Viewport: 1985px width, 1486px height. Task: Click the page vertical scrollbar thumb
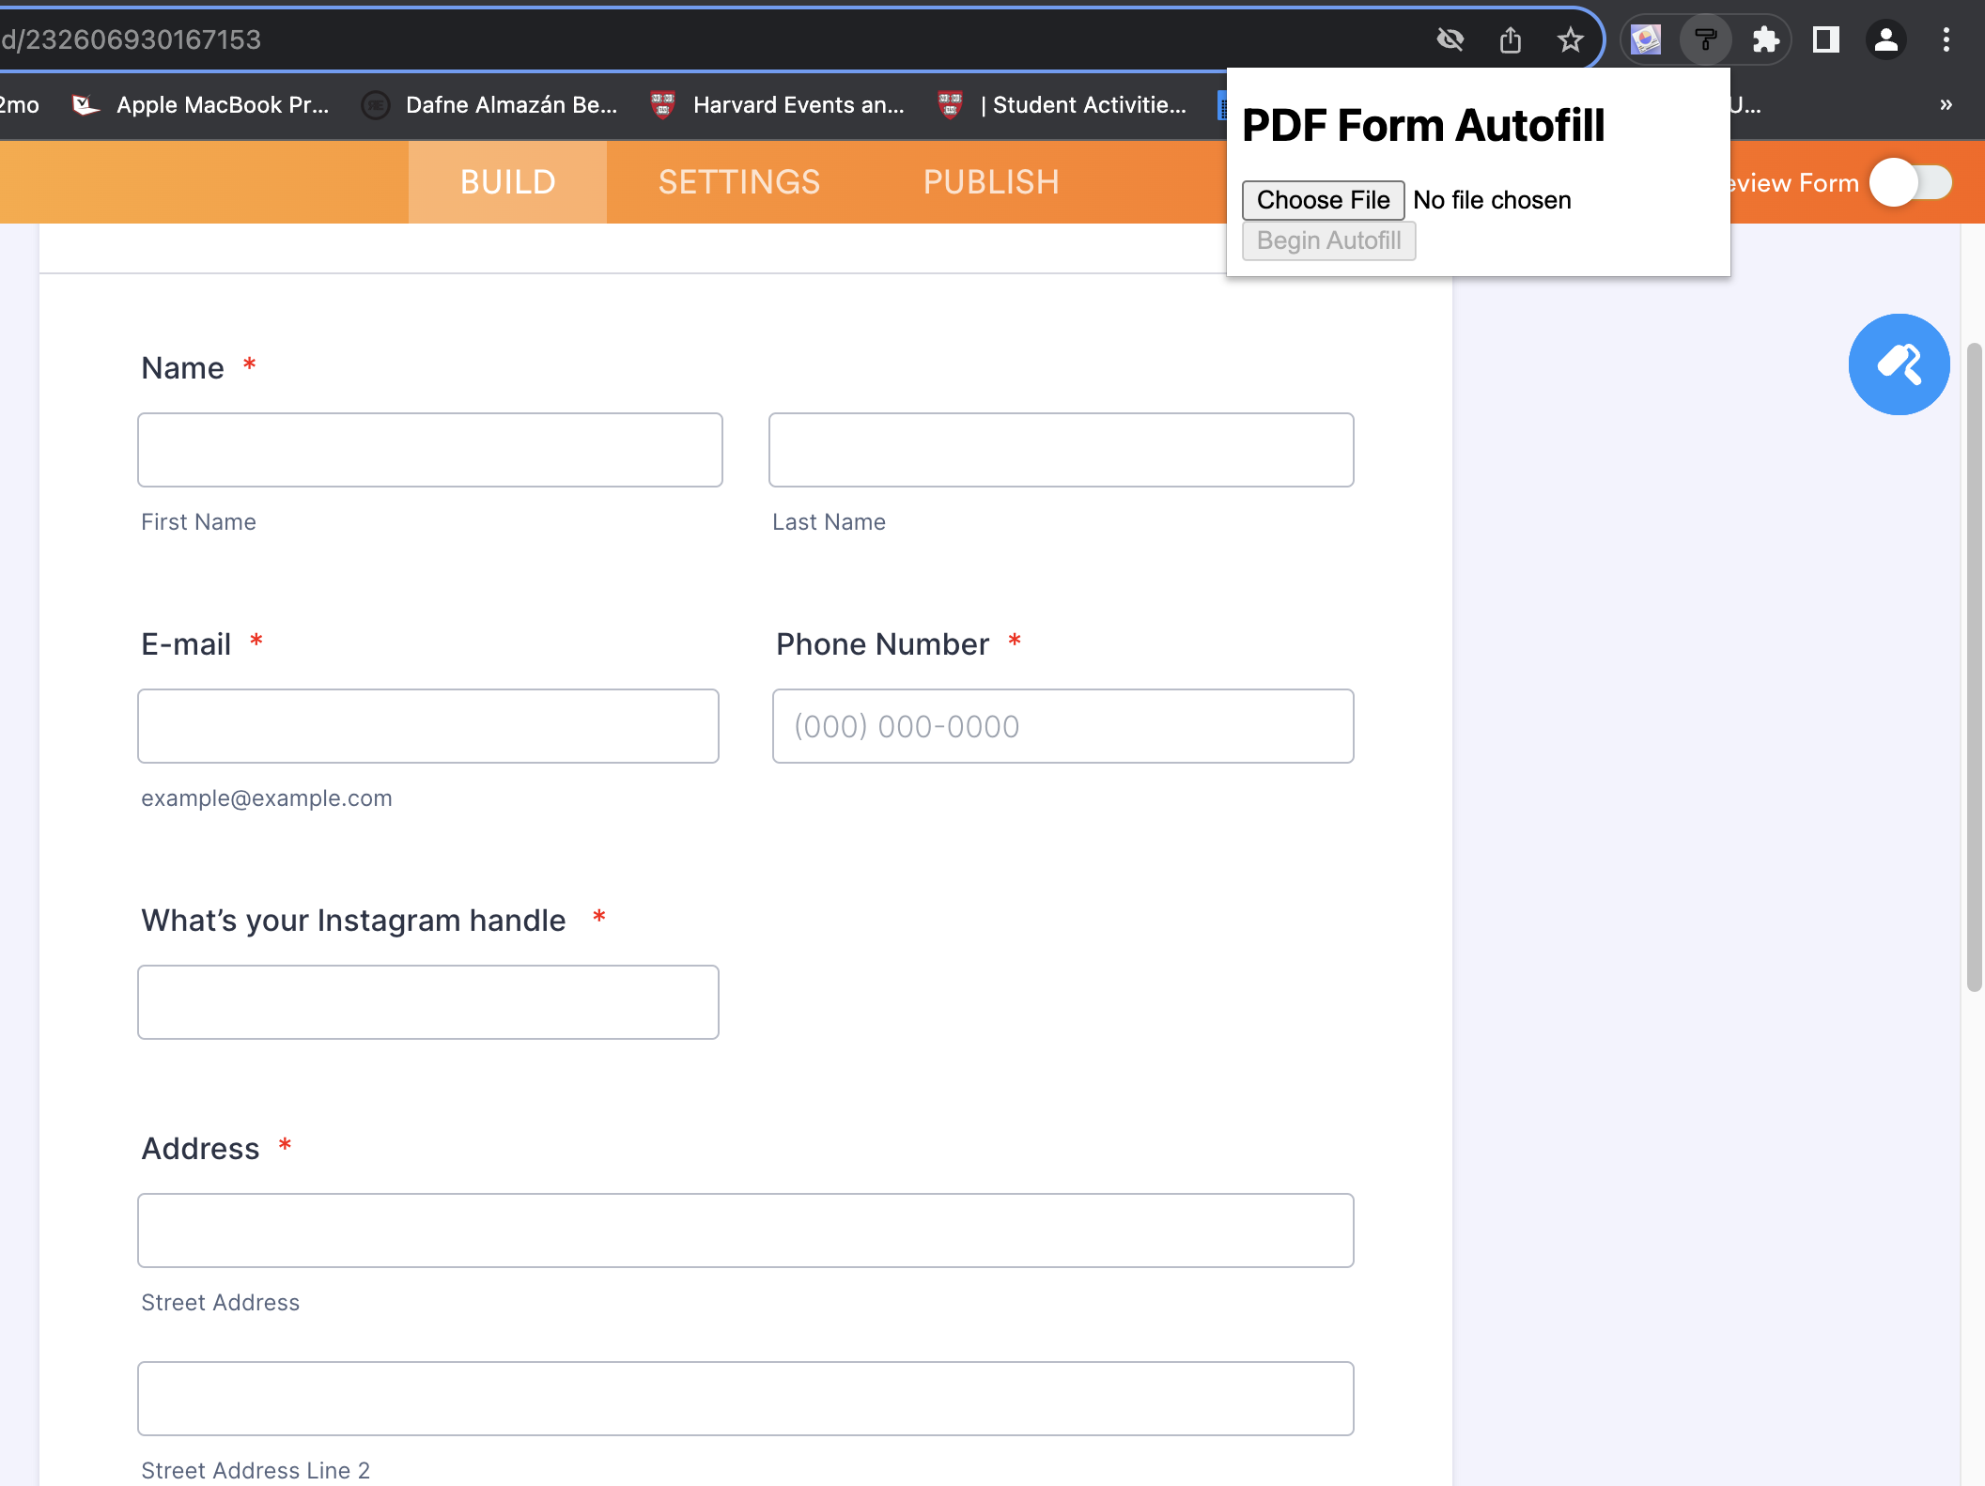coord(1974,667)
